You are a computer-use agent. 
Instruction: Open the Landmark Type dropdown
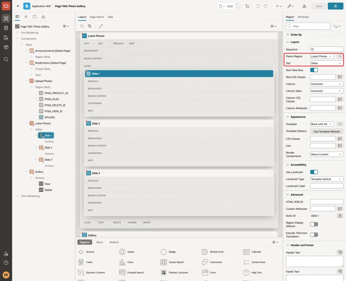[327, 179]
